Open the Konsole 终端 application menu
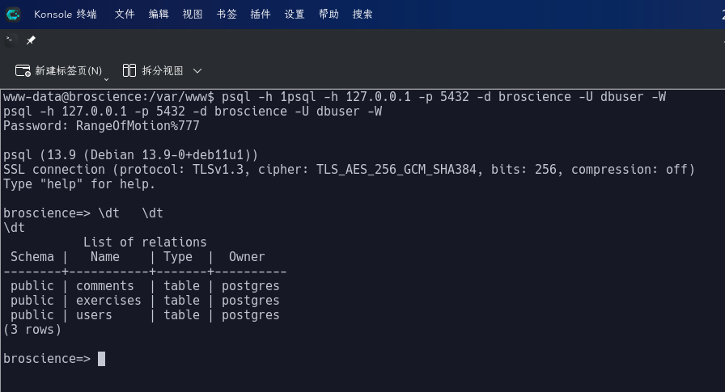Screen dimensions: 725x392 tap(66, 15)
